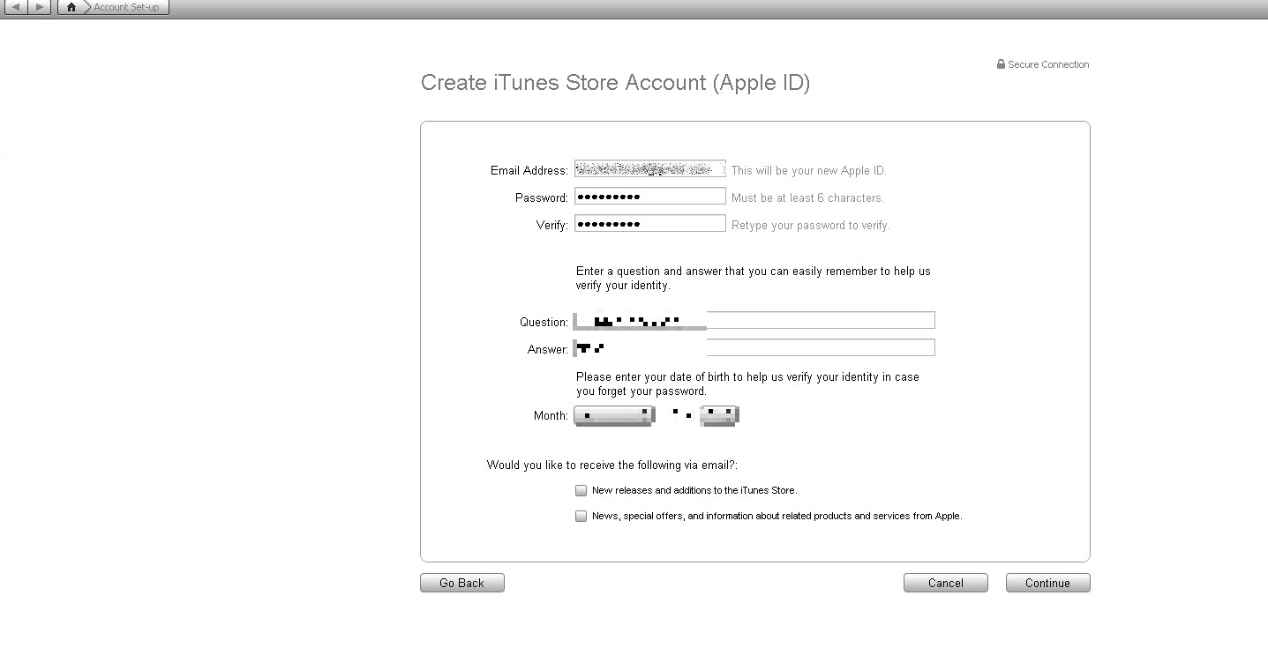Viewport: 1268px width, 670px height.
Task: Click the 'Must be at least 6 characters' hint
Action: point(807,198)
